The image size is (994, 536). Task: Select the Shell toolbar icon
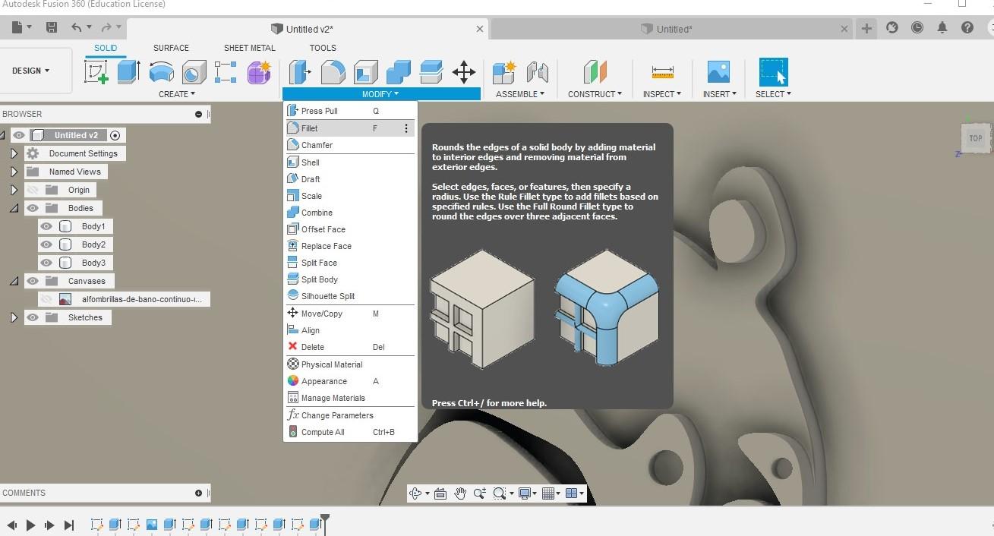(x=366, y=72)
